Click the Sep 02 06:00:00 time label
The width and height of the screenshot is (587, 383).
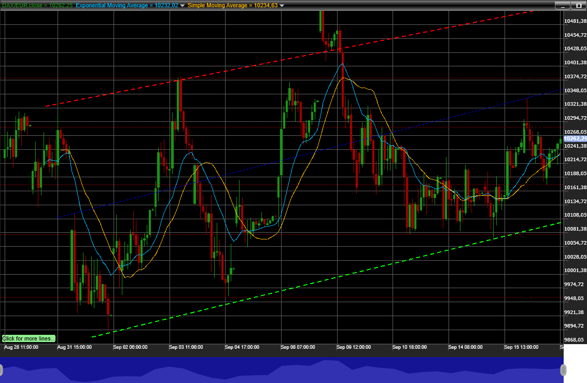(130, 347)
